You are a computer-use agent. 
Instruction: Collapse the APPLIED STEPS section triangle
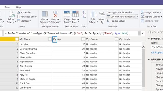click(x=149, y=59)
